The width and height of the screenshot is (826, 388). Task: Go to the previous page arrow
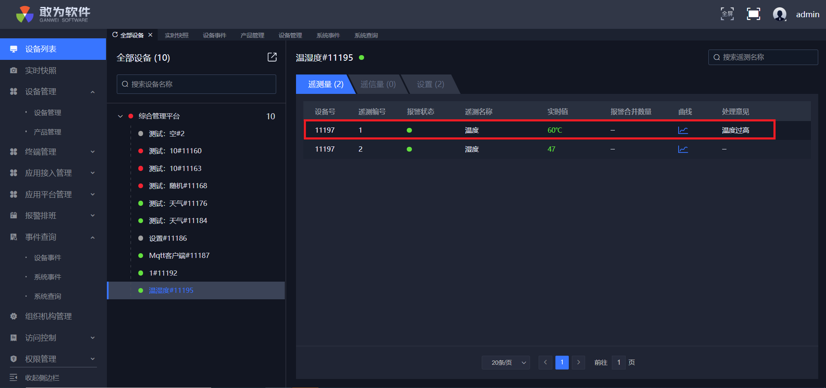(545, 363)
